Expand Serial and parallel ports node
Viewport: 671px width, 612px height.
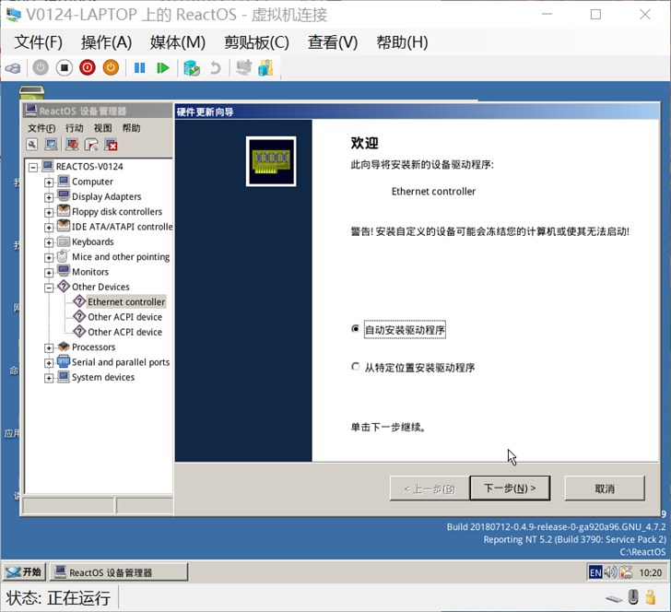click(49, 363)
